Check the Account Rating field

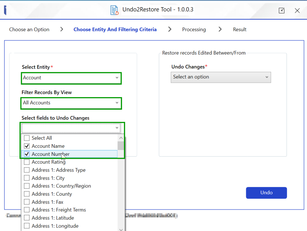[26, 162]
